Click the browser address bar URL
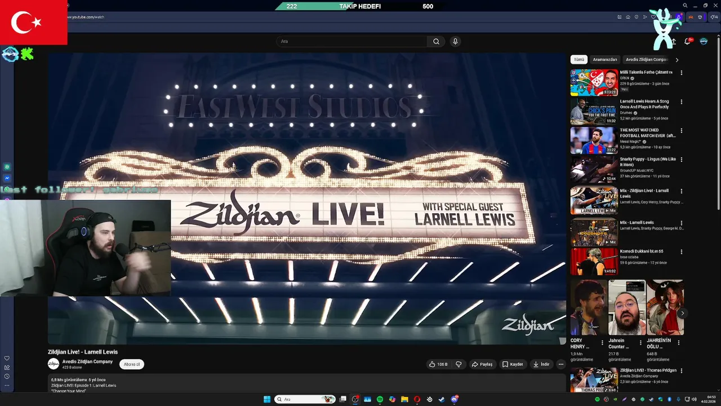Viewport: 721px width, 406px height. tap(86, 17)
